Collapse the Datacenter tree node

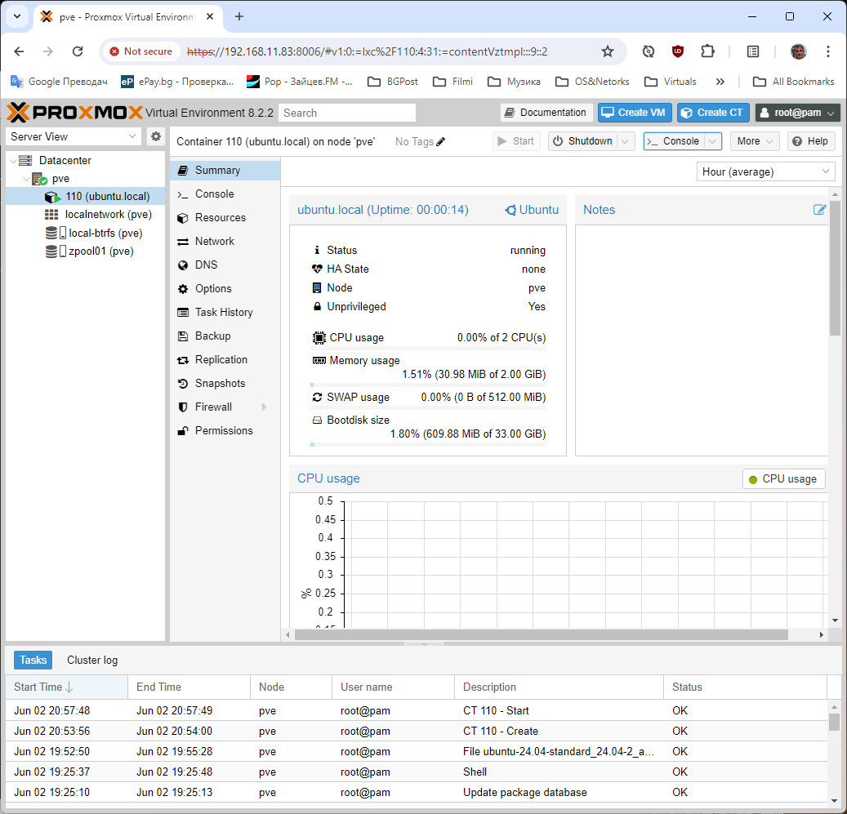[13, 160]
